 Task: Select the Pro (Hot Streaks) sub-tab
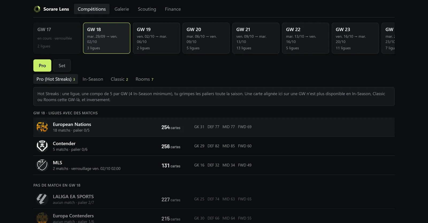coord(56,79)
